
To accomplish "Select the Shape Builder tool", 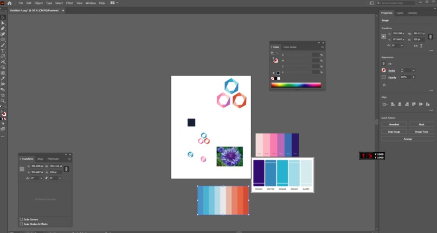I will tap(3, 67).
